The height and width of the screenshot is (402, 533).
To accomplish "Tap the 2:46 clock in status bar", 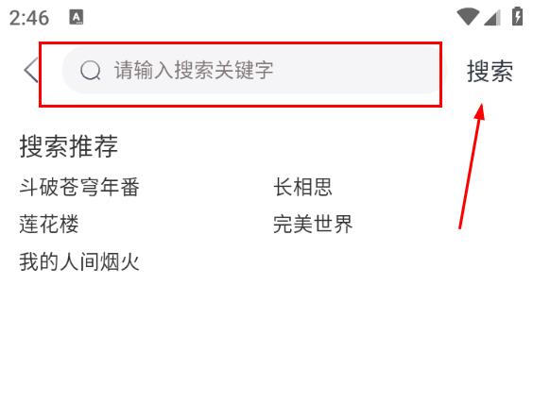I will [x=29, y=18].
